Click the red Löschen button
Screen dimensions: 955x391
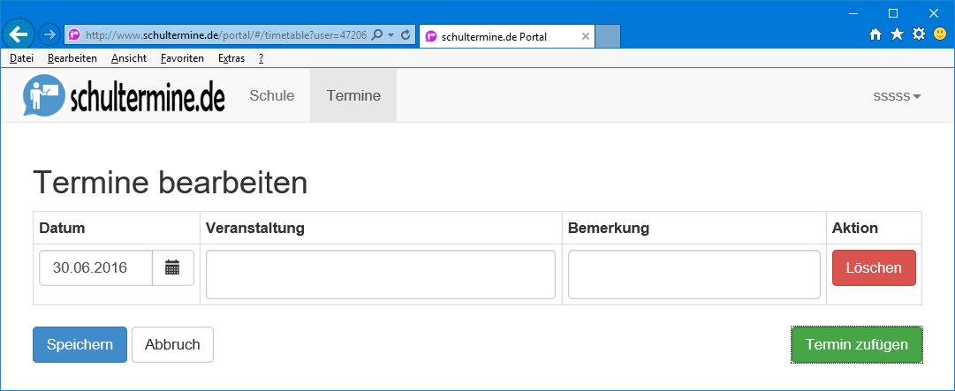click(x=874, y=267)
